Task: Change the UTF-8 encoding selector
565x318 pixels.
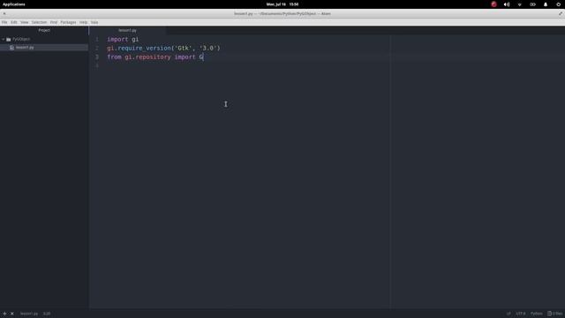Action: (521, 314)
